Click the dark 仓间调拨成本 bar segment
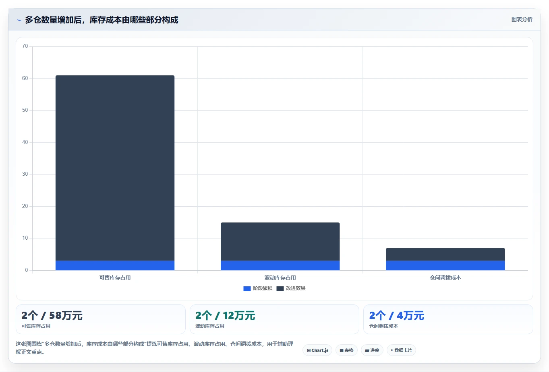This screenshot has width=549, height=372. click(x=445, y=254)
